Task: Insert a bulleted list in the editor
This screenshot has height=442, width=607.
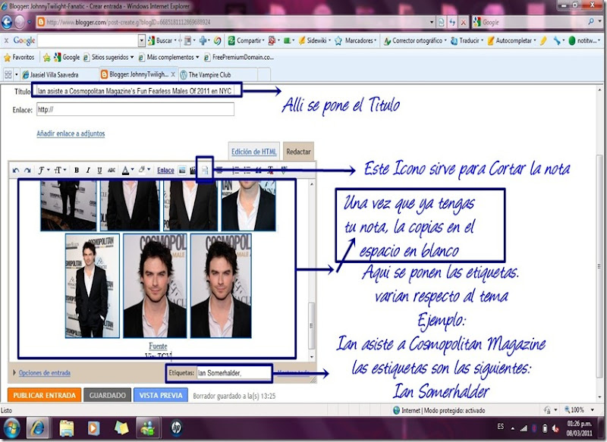Action: [247, 170]
